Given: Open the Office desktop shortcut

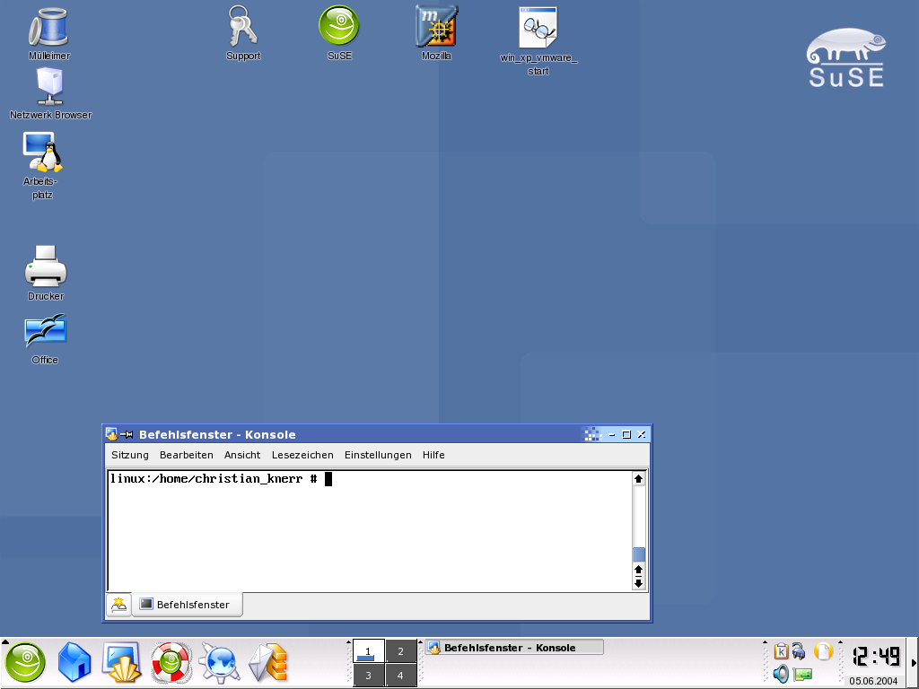Looking at the screenshot, I should tap(45, 332).
